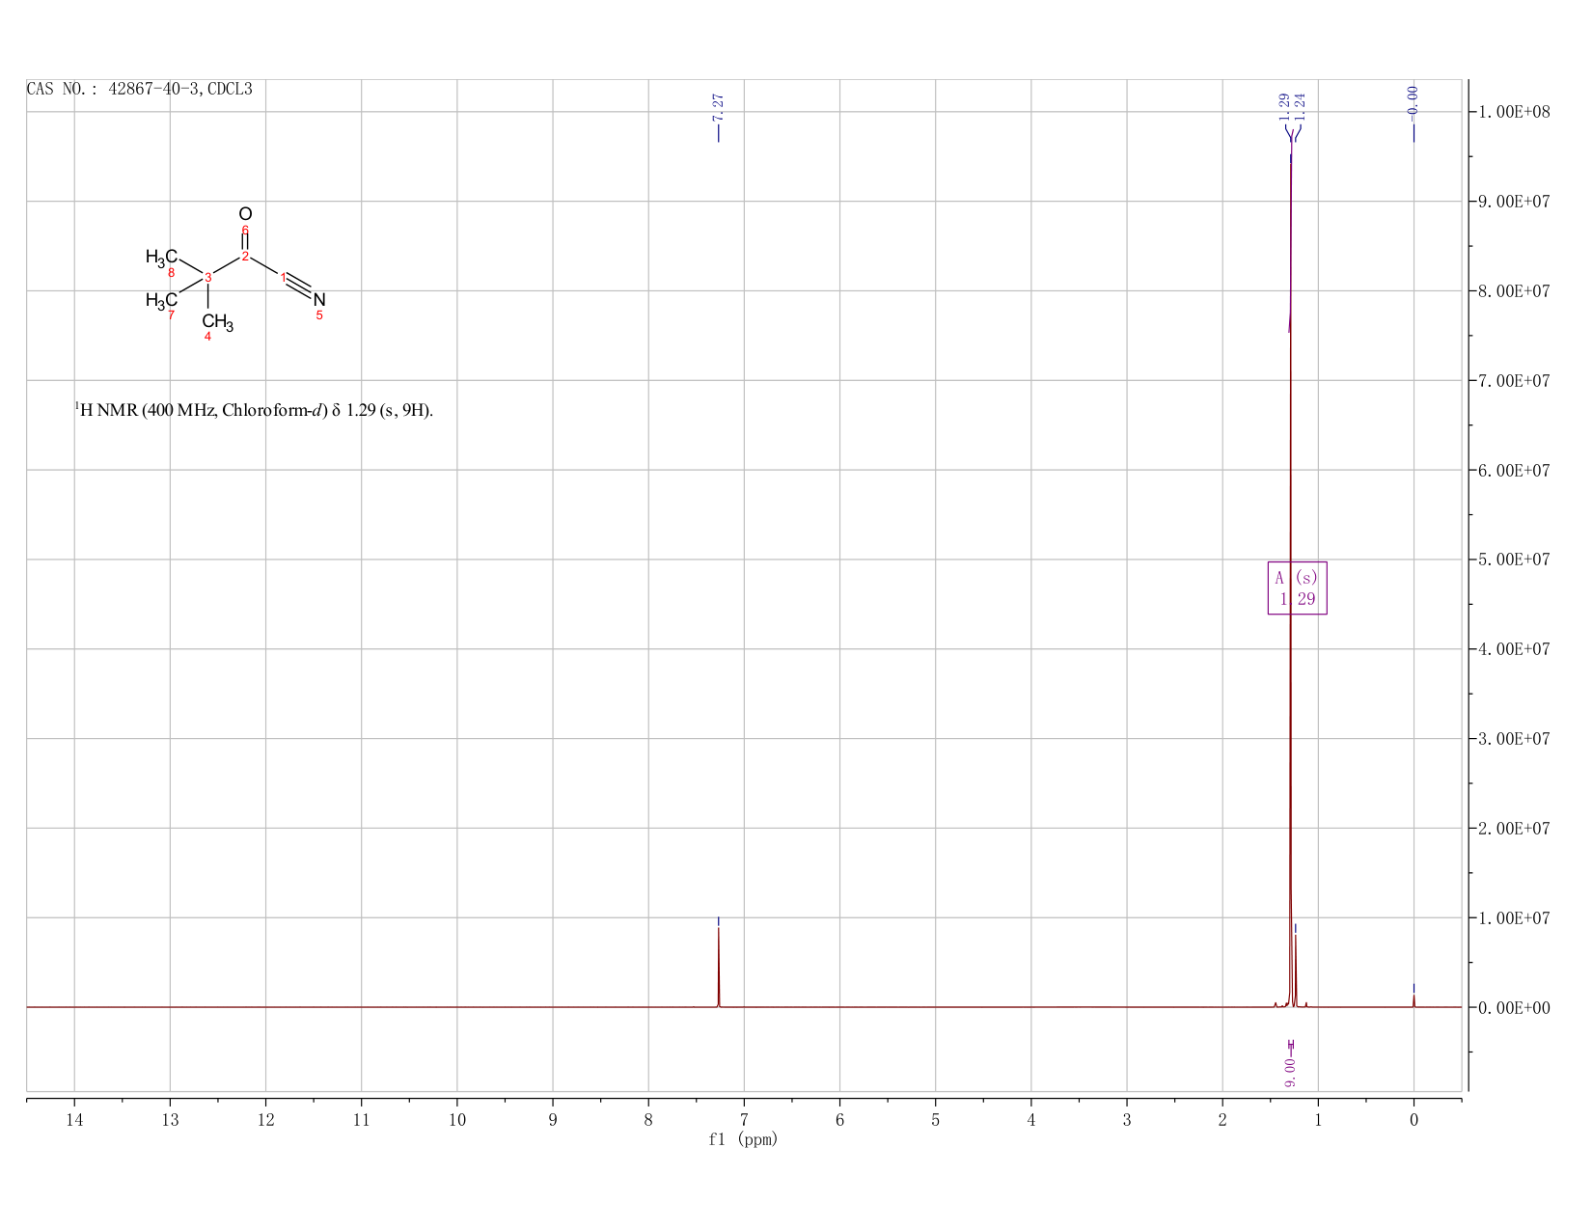
Task: Select the 1.24 ppm peak label
Action: click(x=1300, y=106)
